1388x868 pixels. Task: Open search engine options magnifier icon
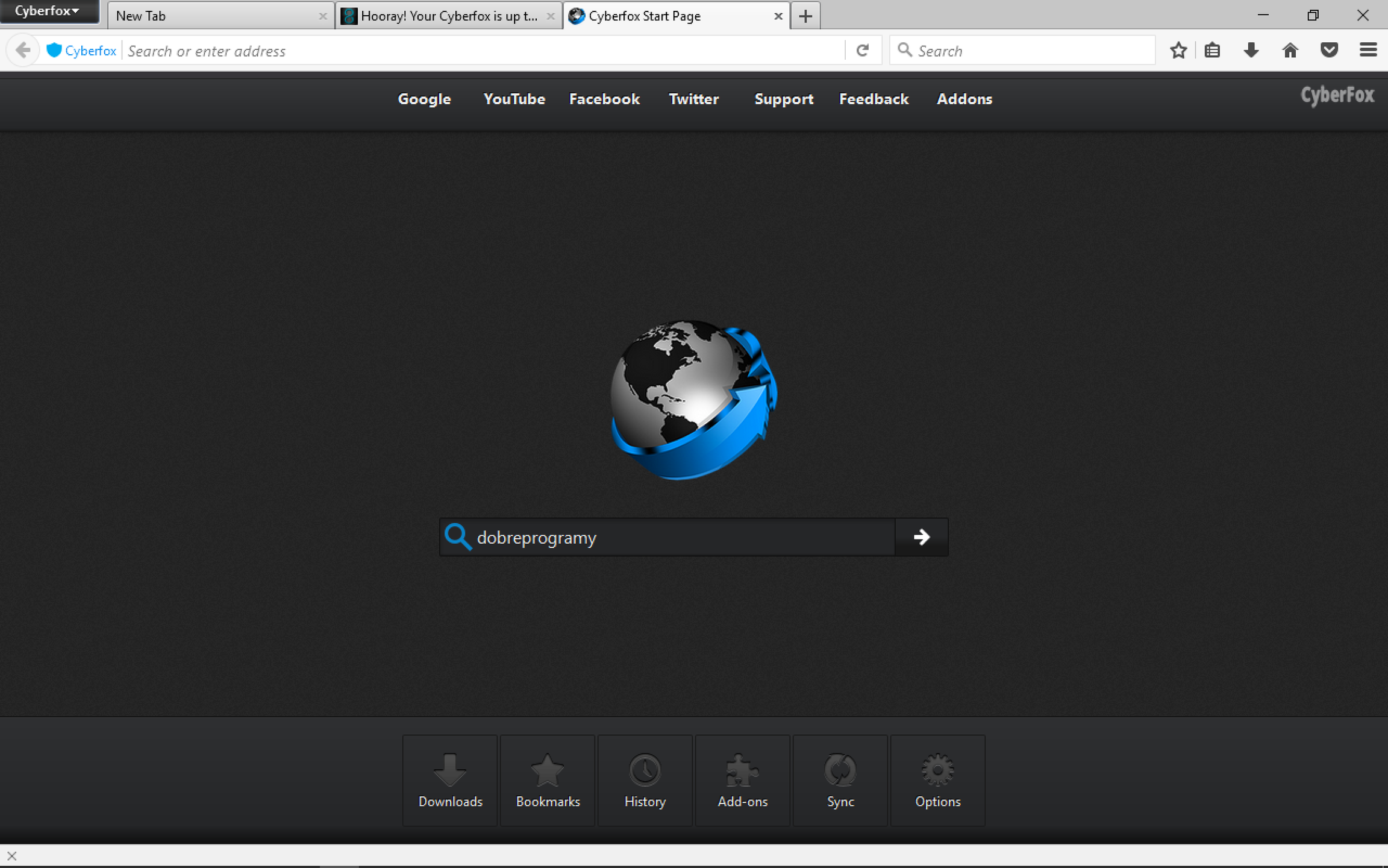[x=904, y=50]
